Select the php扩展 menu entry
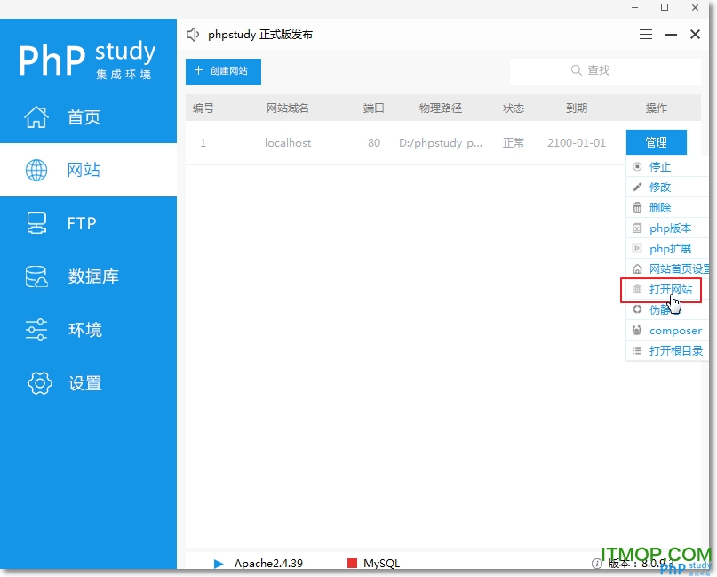 [x=667, y=248]
